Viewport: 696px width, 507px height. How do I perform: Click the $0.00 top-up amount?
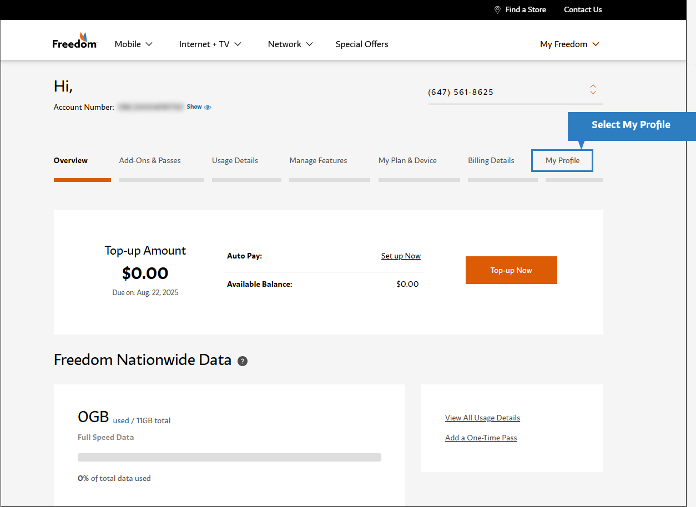pyautogui.click(x=145, y=273)
